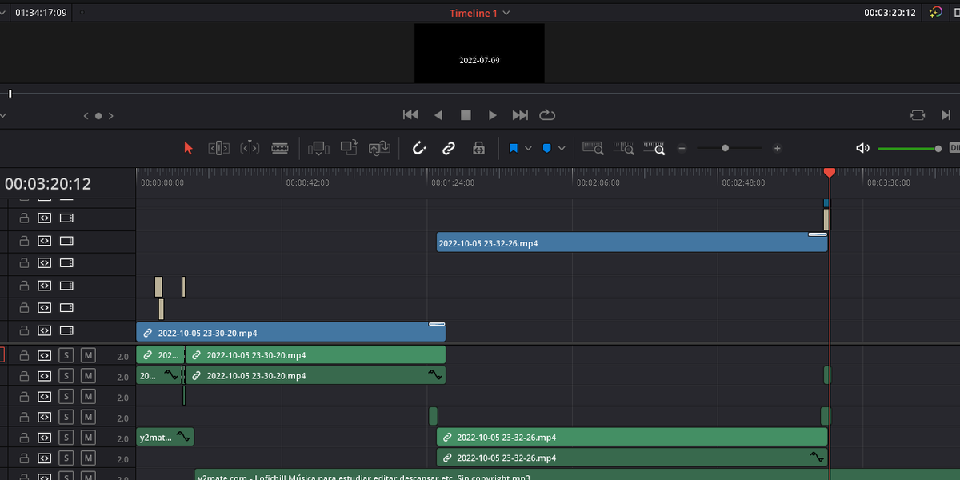Lock the 2022-10-05 23-30-20.mp4 video track

click(x=24, y=330)
